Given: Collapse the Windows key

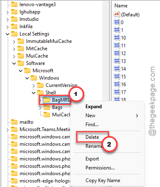Looking at the screenshot, I should click(x=27, y=78).
